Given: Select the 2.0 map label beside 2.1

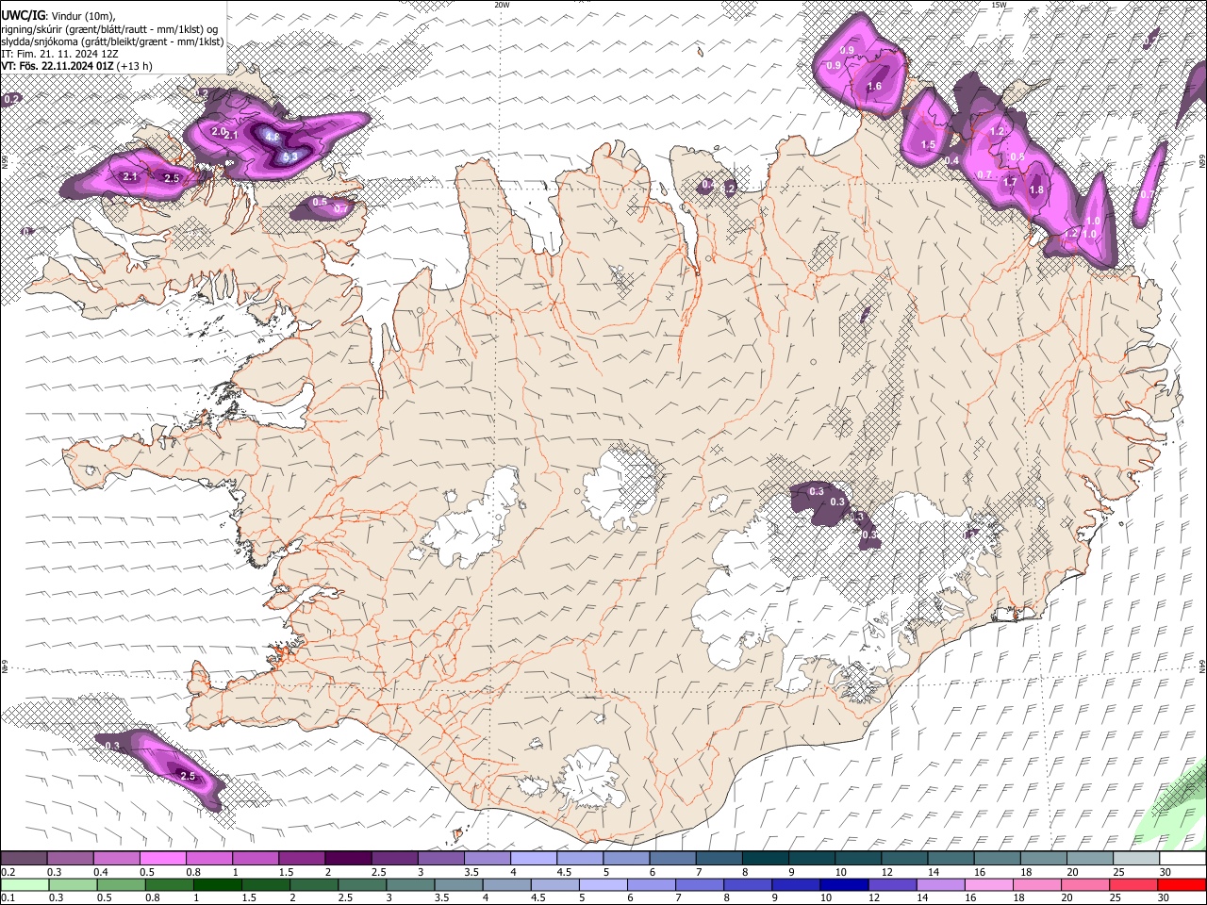Looking at the screenshot, I should coord(219,131).
